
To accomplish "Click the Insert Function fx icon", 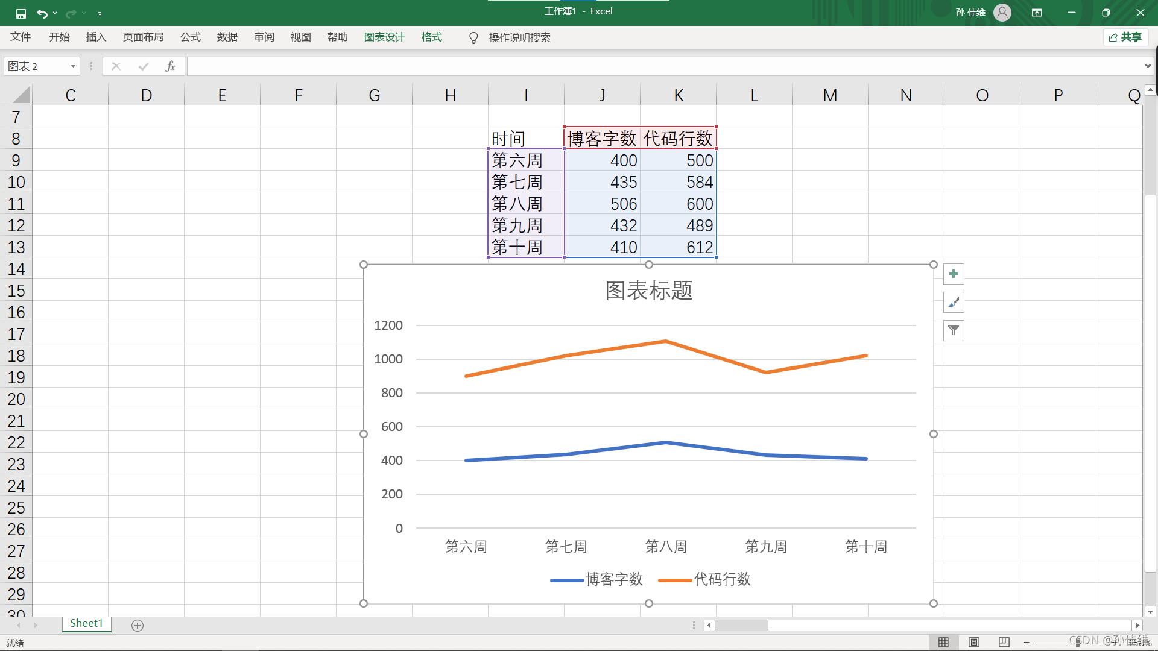I will [x=170, y=66].
